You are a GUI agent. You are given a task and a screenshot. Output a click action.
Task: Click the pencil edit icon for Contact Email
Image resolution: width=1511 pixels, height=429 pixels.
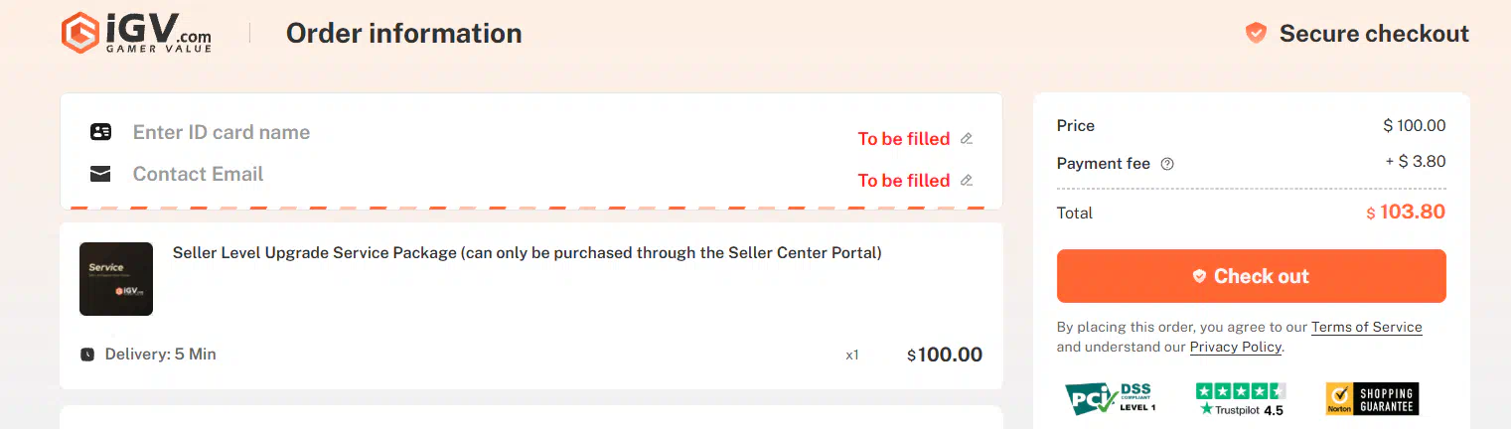tap(967, 180)
